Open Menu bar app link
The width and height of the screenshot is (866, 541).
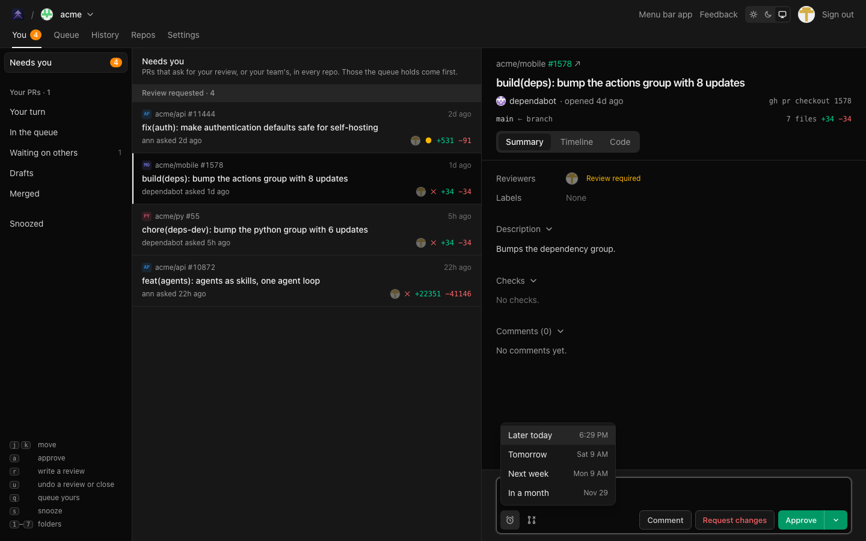coord(665,14)
